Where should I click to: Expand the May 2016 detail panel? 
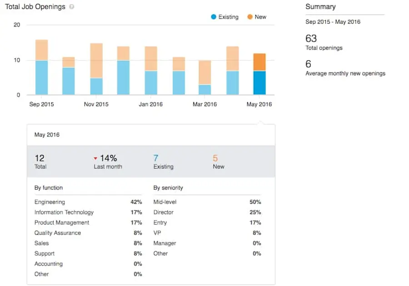pos(47,135)
